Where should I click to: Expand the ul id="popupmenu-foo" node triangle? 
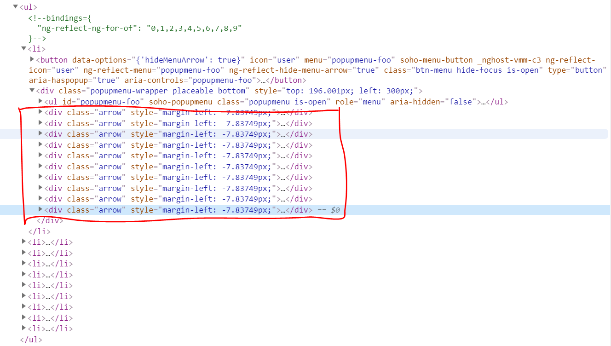point(40,101)
